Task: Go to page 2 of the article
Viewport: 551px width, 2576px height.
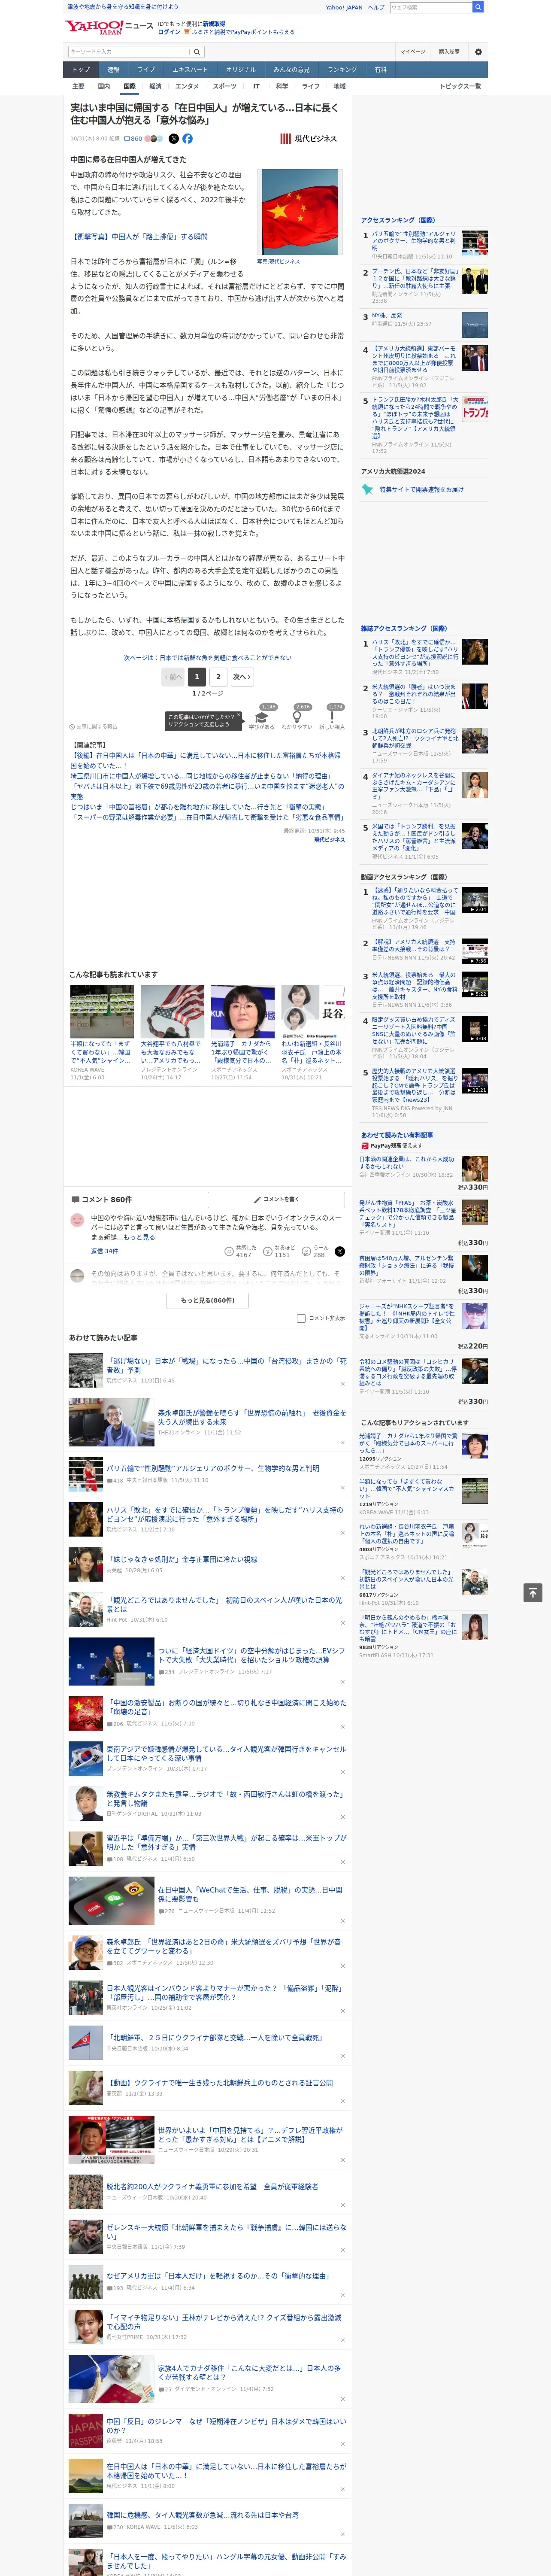Action: point(218,677)
